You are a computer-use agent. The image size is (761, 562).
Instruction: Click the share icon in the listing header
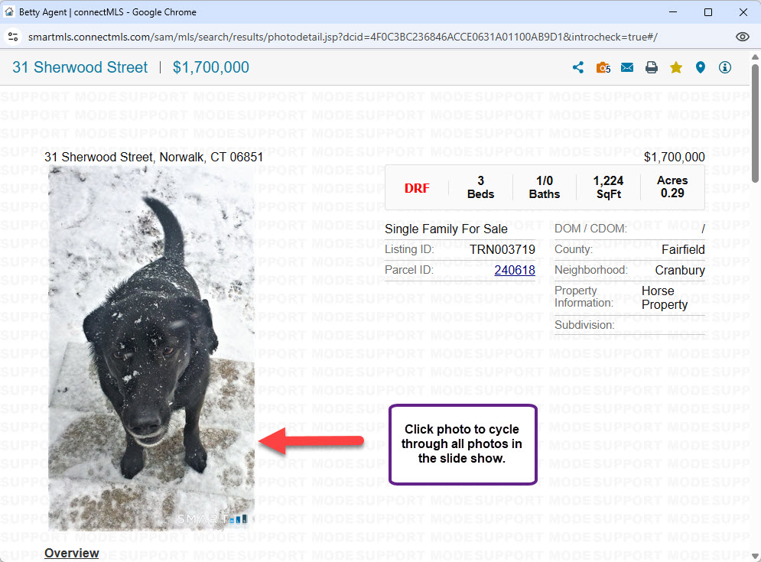coord(577,67)
